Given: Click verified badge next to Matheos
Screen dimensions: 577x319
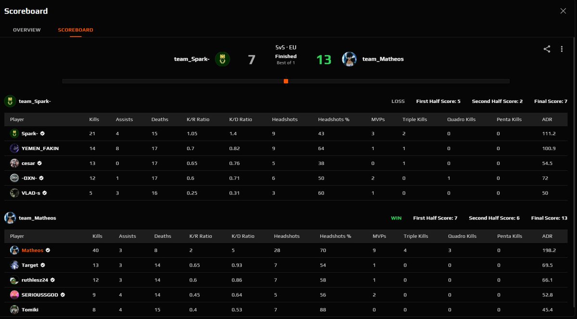Looking at the screenshot, I should click(48, 250).
